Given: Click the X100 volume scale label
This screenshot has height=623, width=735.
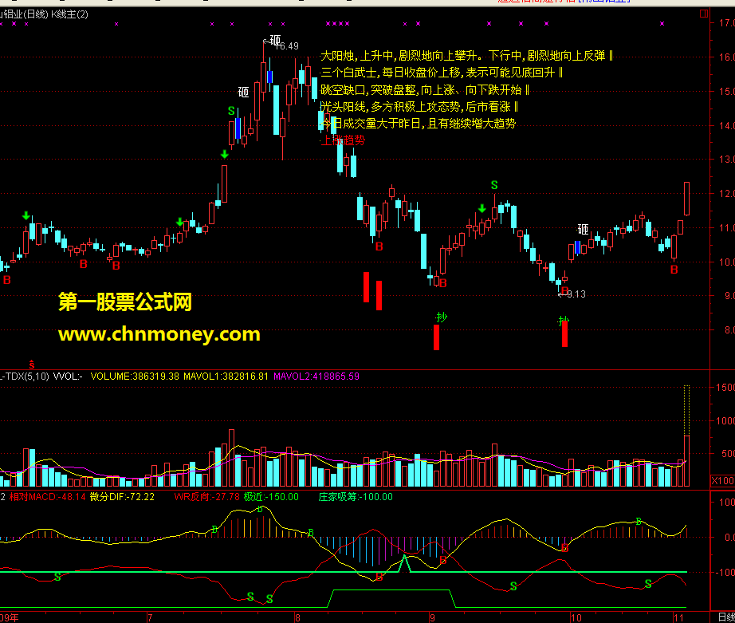Looking at the screenshot, I should pyautogui.click(x=723, y=481).
